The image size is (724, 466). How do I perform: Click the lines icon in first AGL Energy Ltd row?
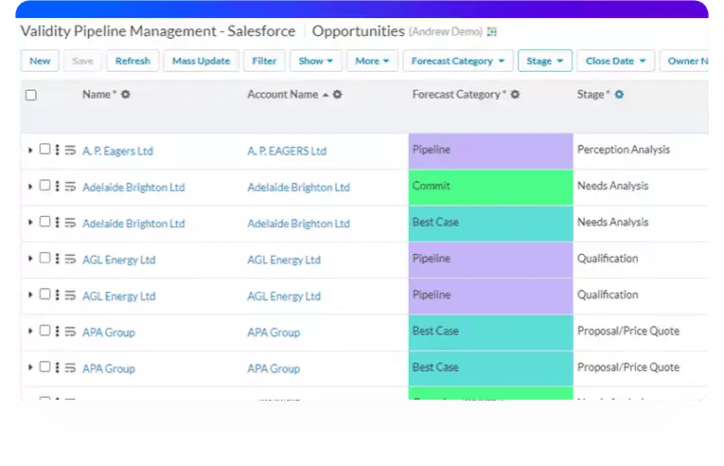click(70, 259)
